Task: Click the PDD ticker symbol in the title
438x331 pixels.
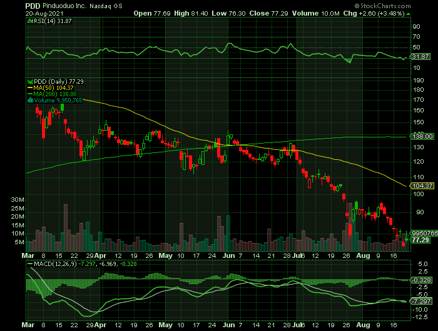Action: click(x=33, y=6)
